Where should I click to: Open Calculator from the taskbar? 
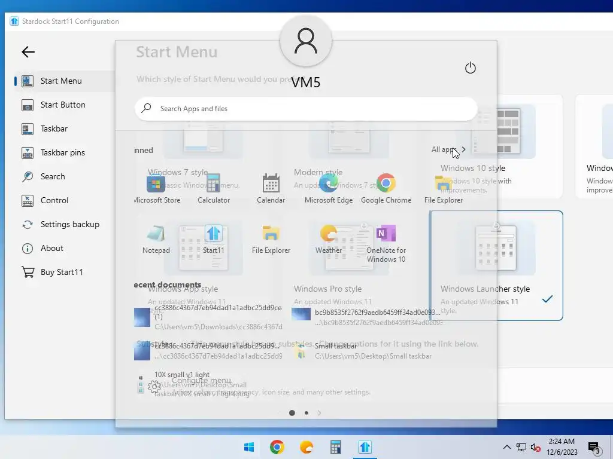click(335, 447)
